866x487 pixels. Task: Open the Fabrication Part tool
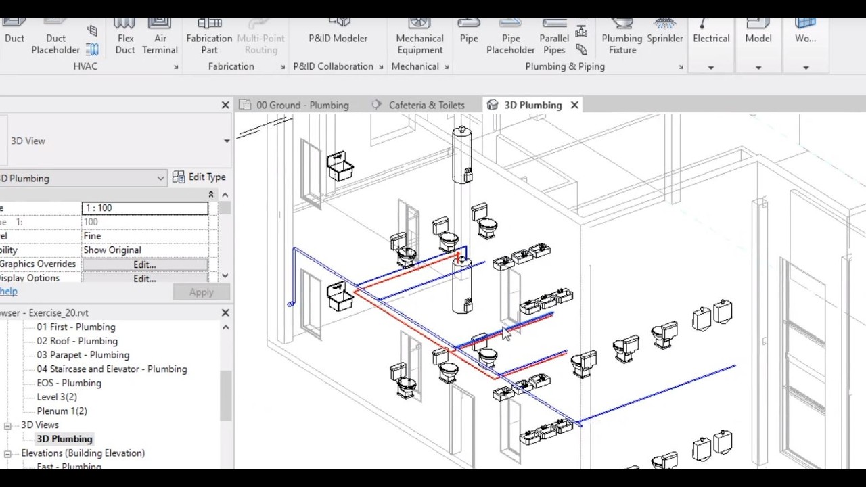[x=209, y=37]
